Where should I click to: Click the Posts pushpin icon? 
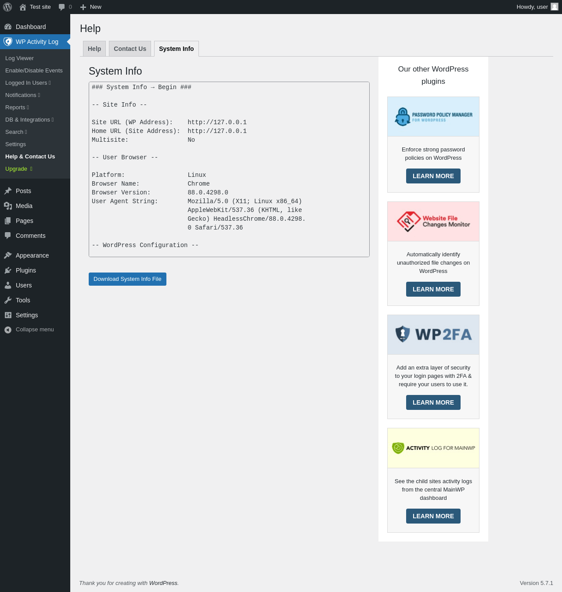pos(8,191)
